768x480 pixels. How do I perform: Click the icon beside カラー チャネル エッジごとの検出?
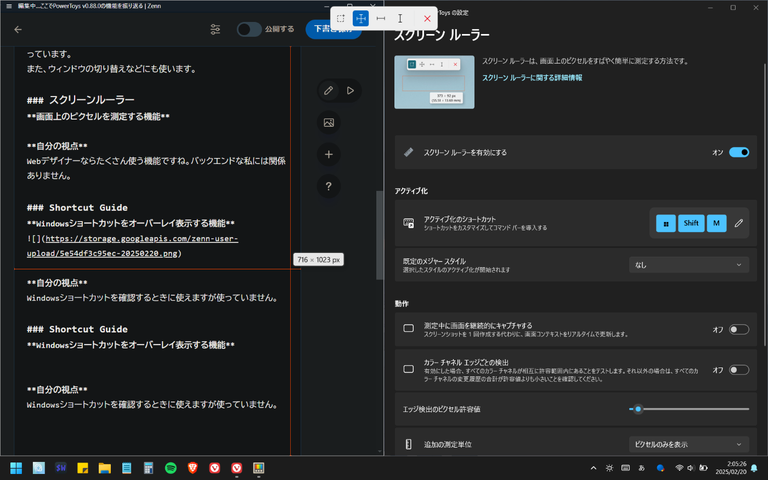pos(409,369)
